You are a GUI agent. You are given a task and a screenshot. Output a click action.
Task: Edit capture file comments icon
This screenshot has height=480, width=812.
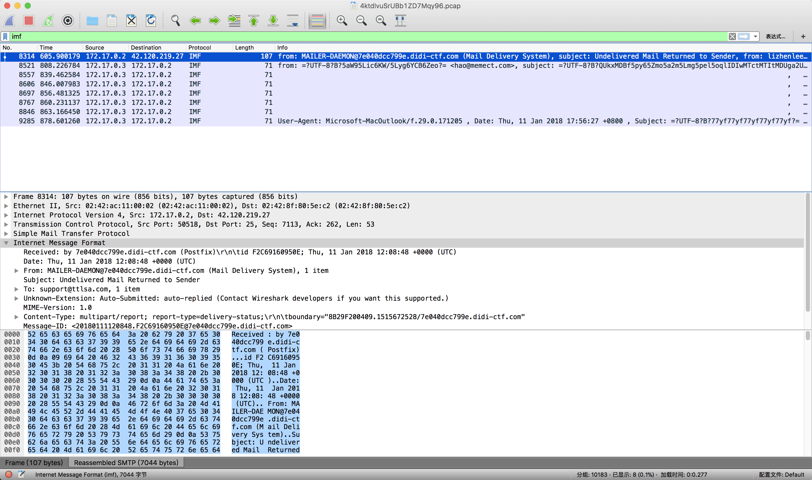point(21,474)
